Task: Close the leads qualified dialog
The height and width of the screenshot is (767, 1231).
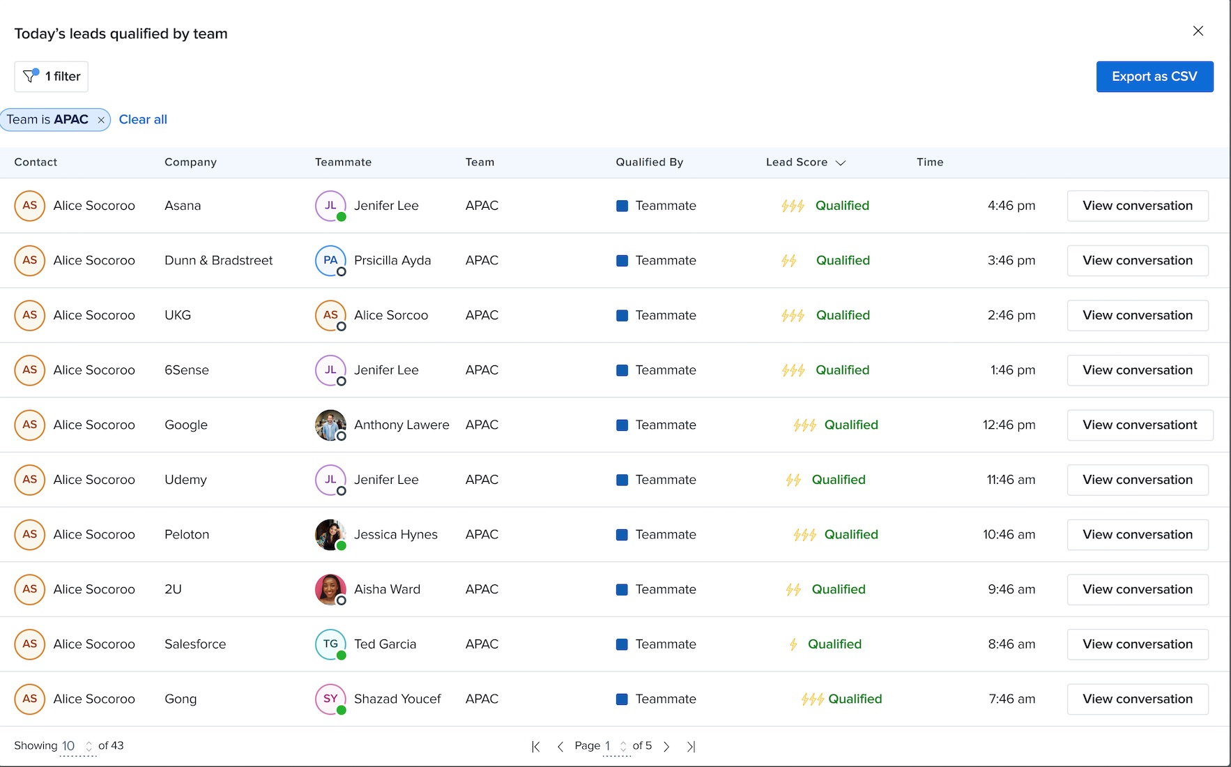Action: click(x=1198, y=31)
